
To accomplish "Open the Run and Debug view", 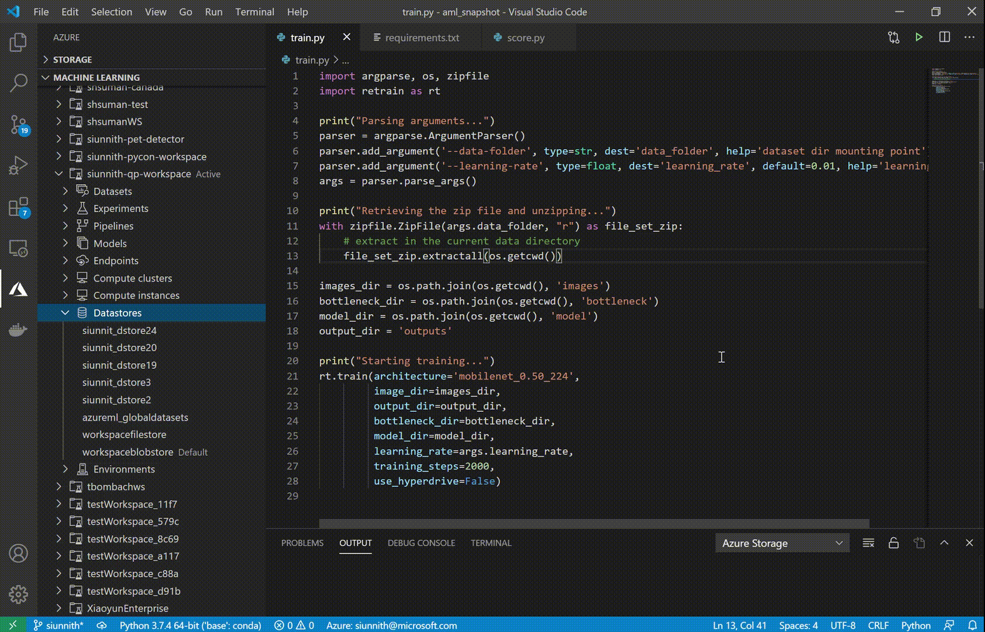I will point(18,166).
